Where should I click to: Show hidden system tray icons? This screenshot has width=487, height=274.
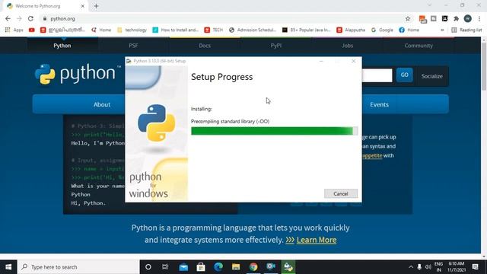coord(411,267)
